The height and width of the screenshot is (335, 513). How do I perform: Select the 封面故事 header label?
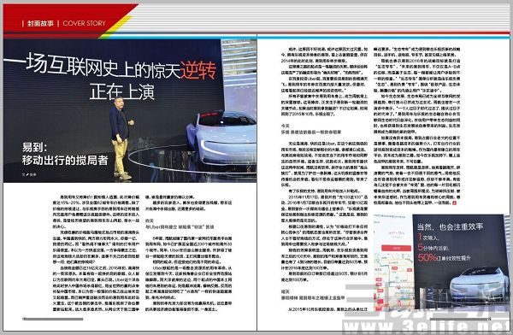[40, 23]
